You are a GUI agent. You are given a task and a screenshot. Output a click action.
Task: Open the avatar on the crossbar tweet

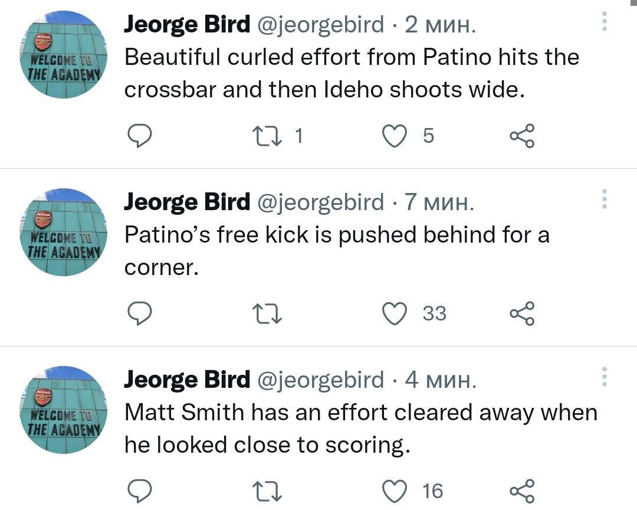(x=64, y=54)
